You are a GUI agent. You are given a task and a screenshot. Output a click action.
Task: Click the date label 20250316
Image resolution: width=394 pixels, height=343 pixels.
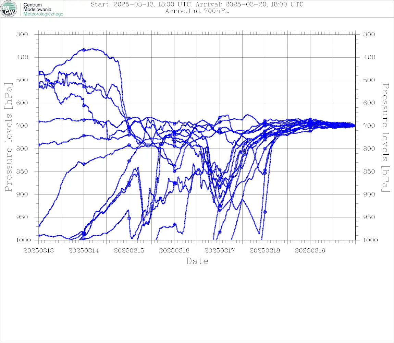click(174, 251)
